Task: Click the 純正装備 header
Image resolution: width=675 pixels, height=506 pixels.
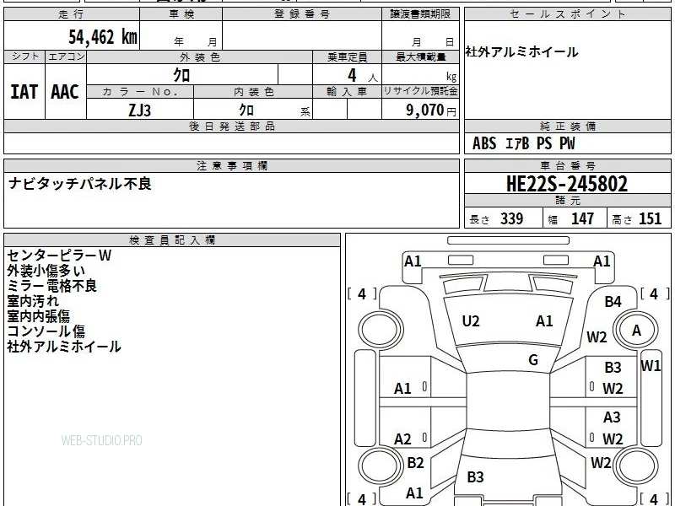Action: pos(567,126)
